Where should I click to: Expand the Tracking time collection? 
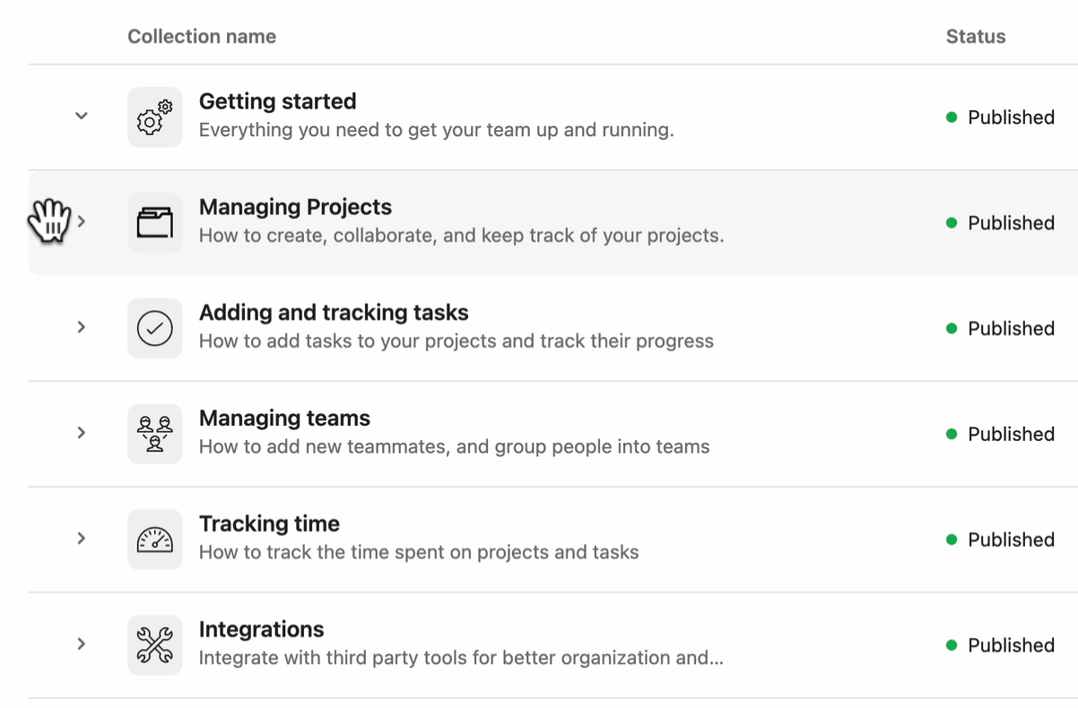click(x=82, y=539)
